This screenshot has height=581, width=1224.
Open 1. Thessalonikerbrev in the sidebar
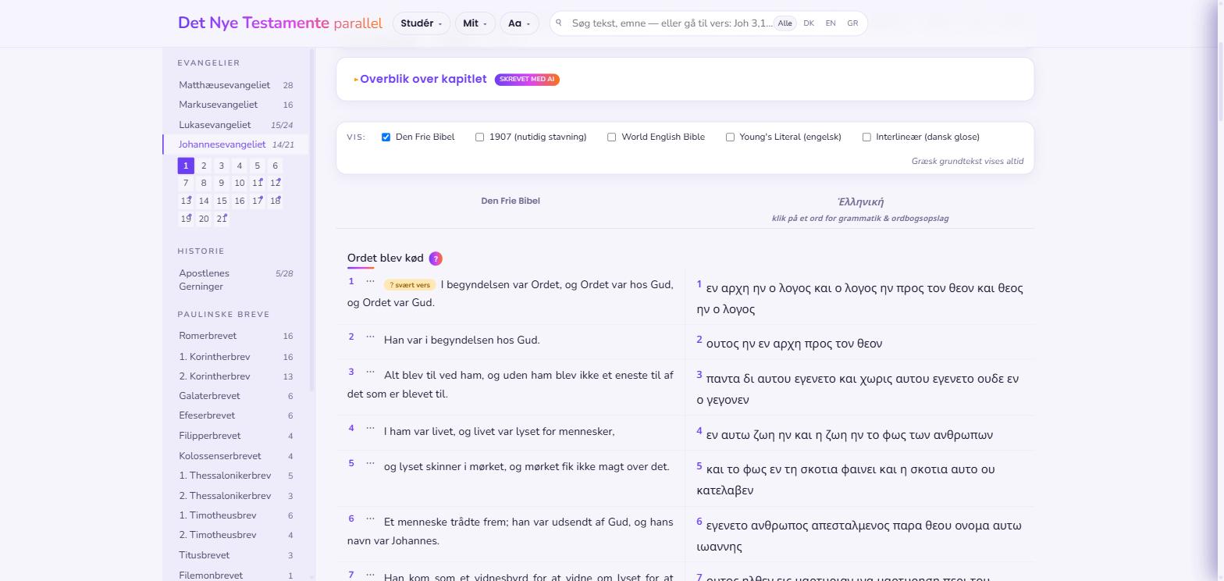pos(236,476)
